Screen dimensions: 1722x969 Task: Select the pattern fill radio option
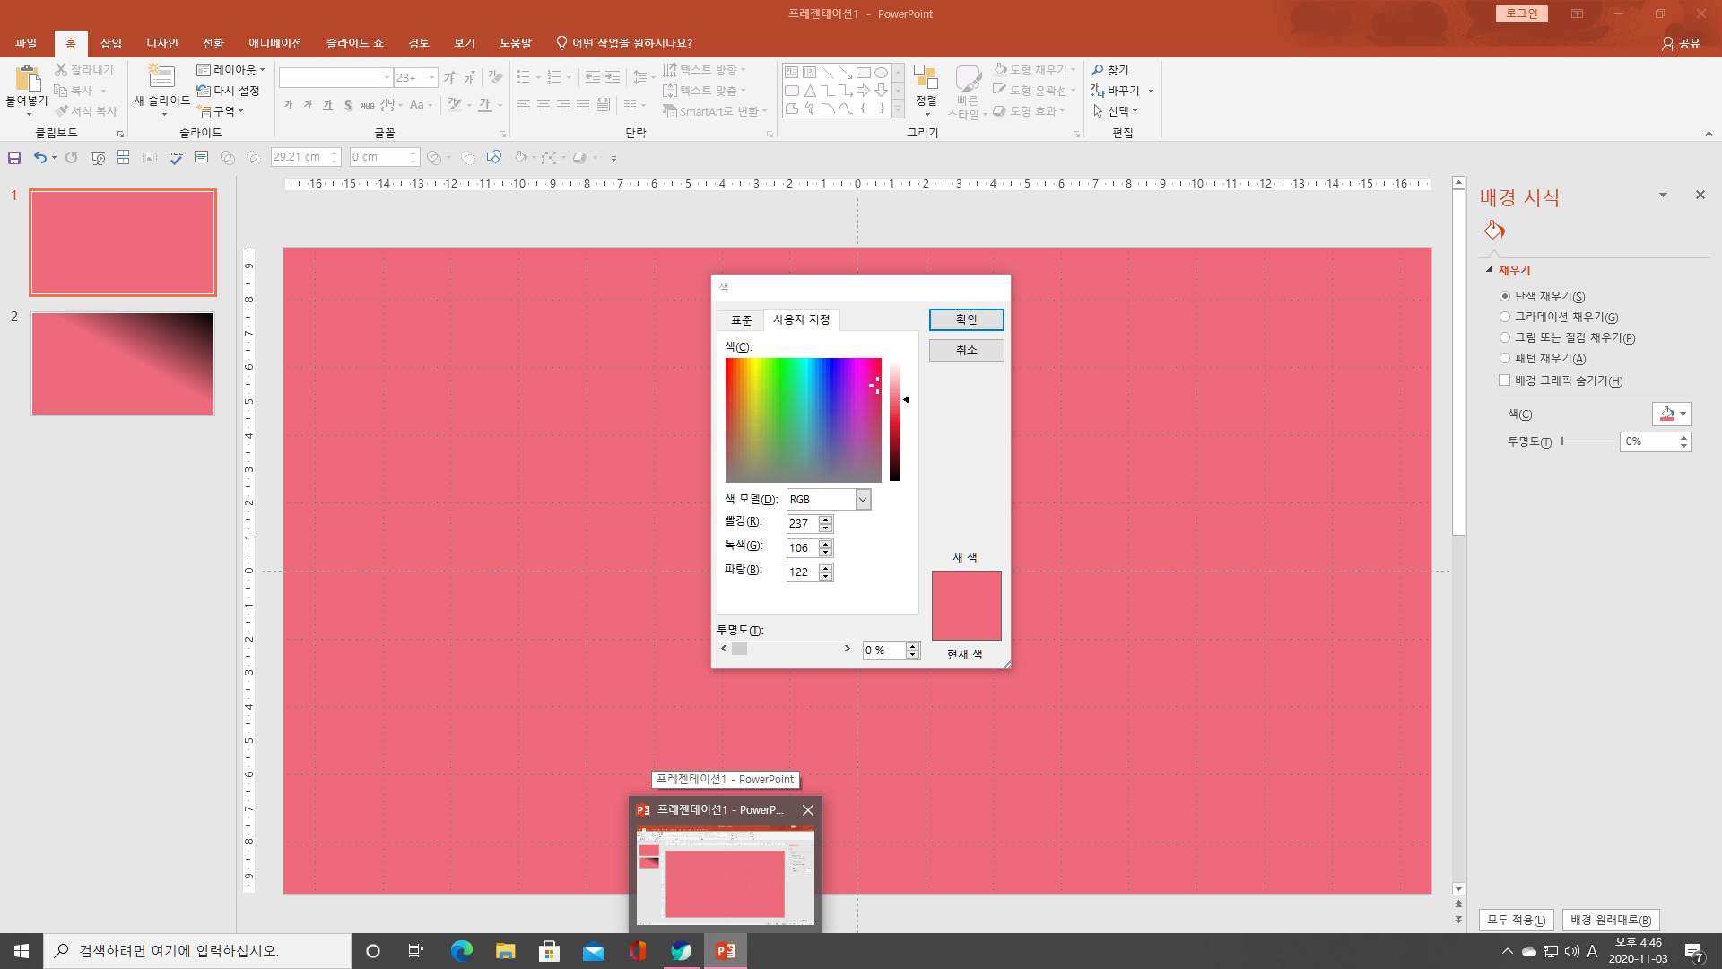[1505, 358]
